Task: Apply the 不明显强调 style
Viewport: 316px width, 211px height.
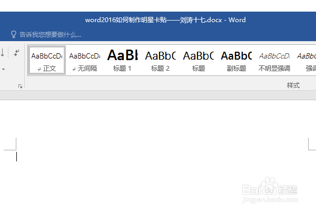Action: pyautogui.click(x=274, y=60)
